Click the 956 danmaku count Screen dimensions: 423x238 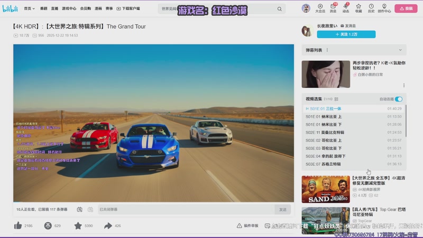(x=38, y=35)
